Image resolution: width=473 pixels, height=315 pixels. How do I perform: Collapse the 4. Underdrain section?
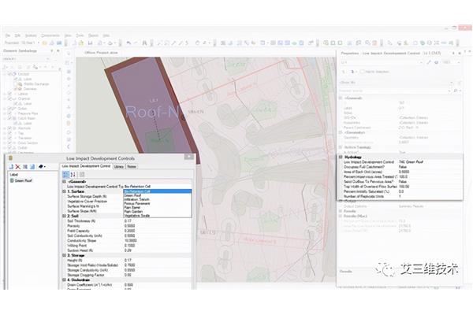click(x=64, y=280)
